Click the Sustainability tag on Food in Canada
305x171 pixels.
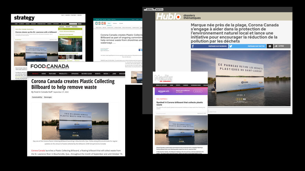(37, 97)
